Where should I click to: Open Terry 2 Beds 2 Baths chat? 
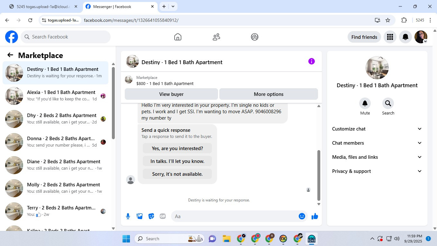(x=56, y=211)
